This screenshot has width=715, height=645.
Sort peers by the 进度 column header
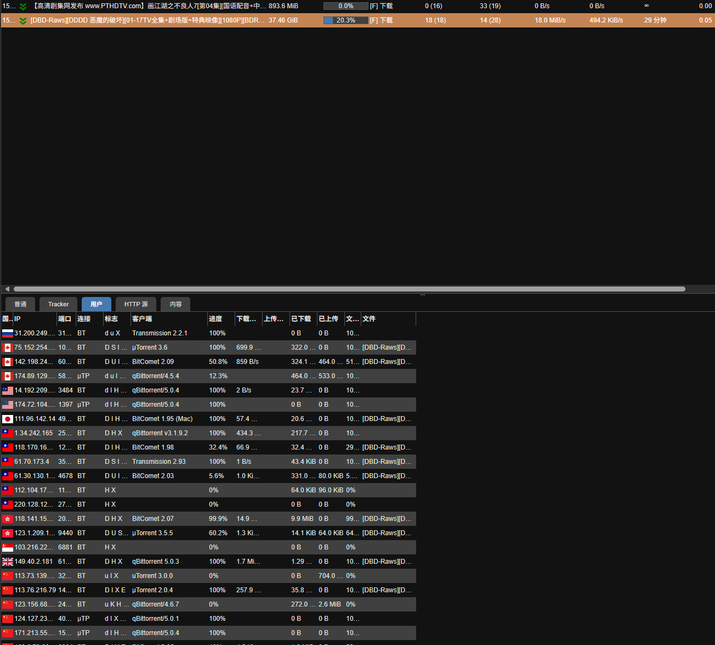click(x=222, y=319)
